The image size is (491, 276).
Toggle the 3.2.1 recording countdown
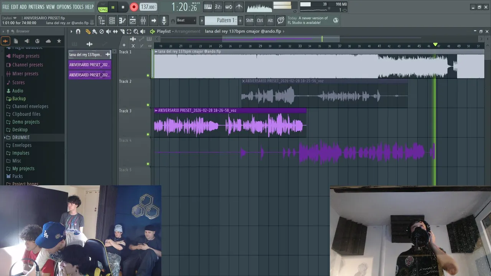click(x=218, y=7)
